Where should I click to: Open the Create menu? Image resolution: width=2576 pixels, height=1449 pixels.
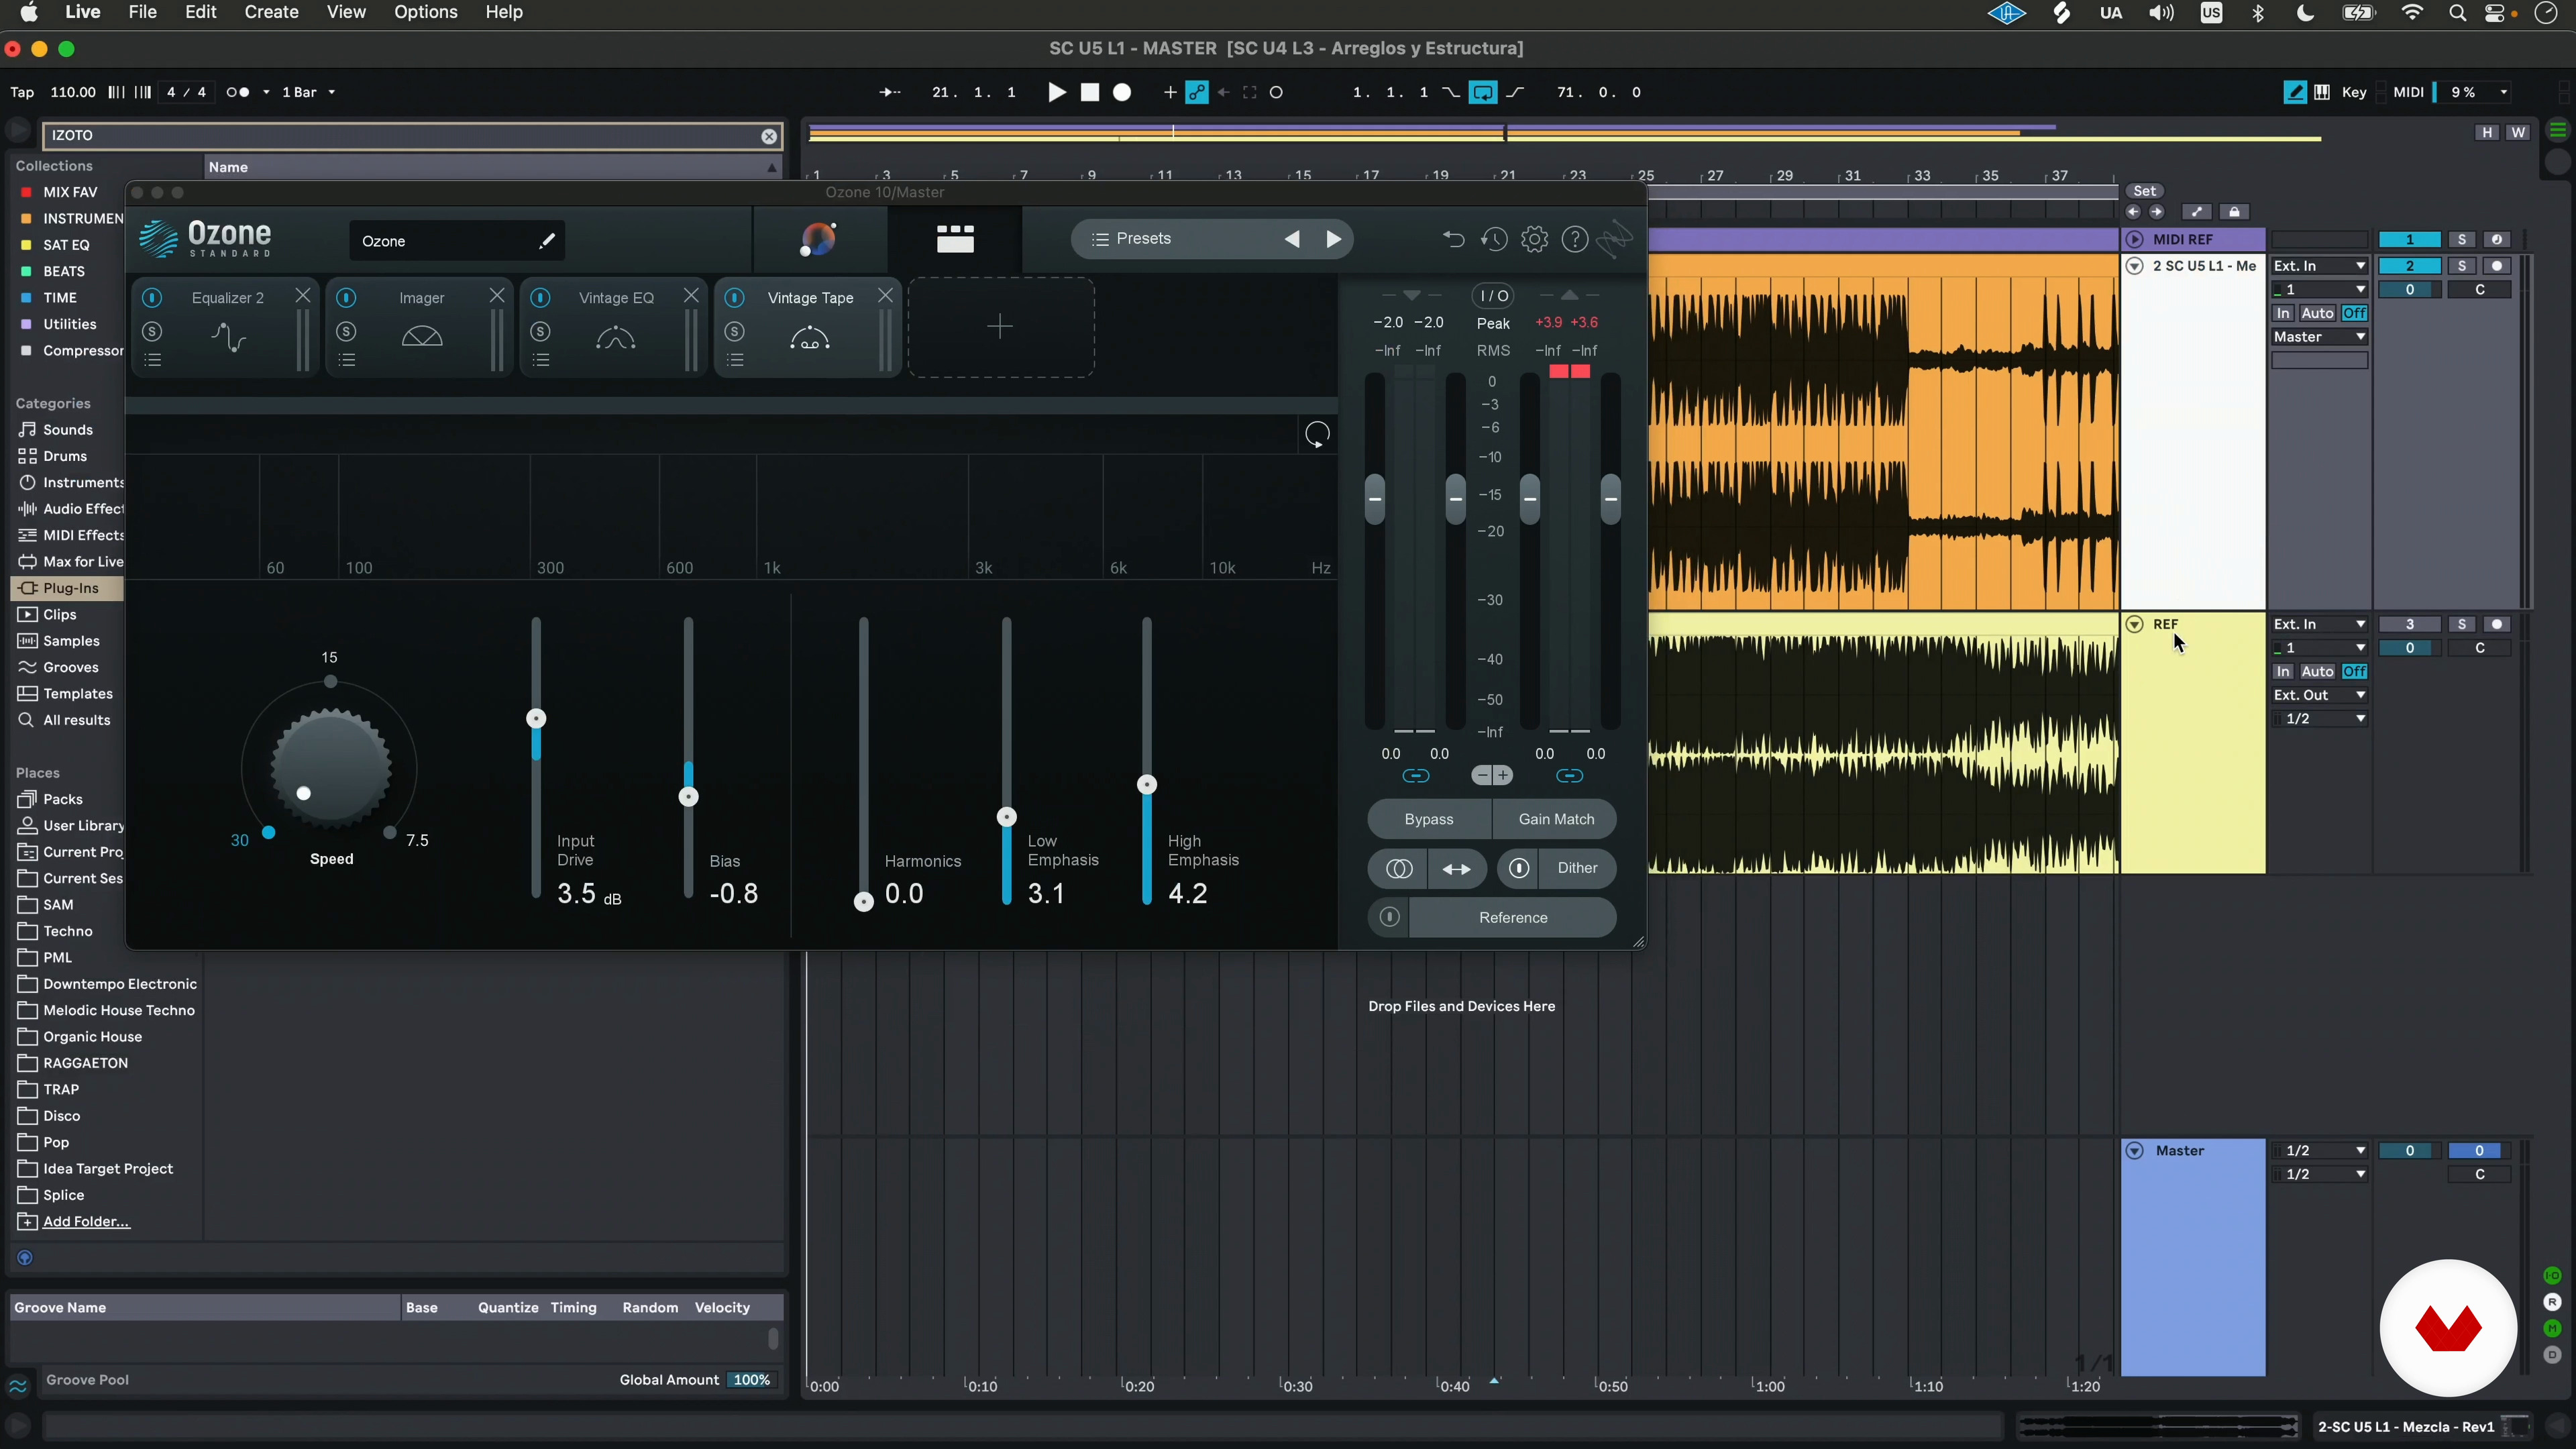coord(271,12)
